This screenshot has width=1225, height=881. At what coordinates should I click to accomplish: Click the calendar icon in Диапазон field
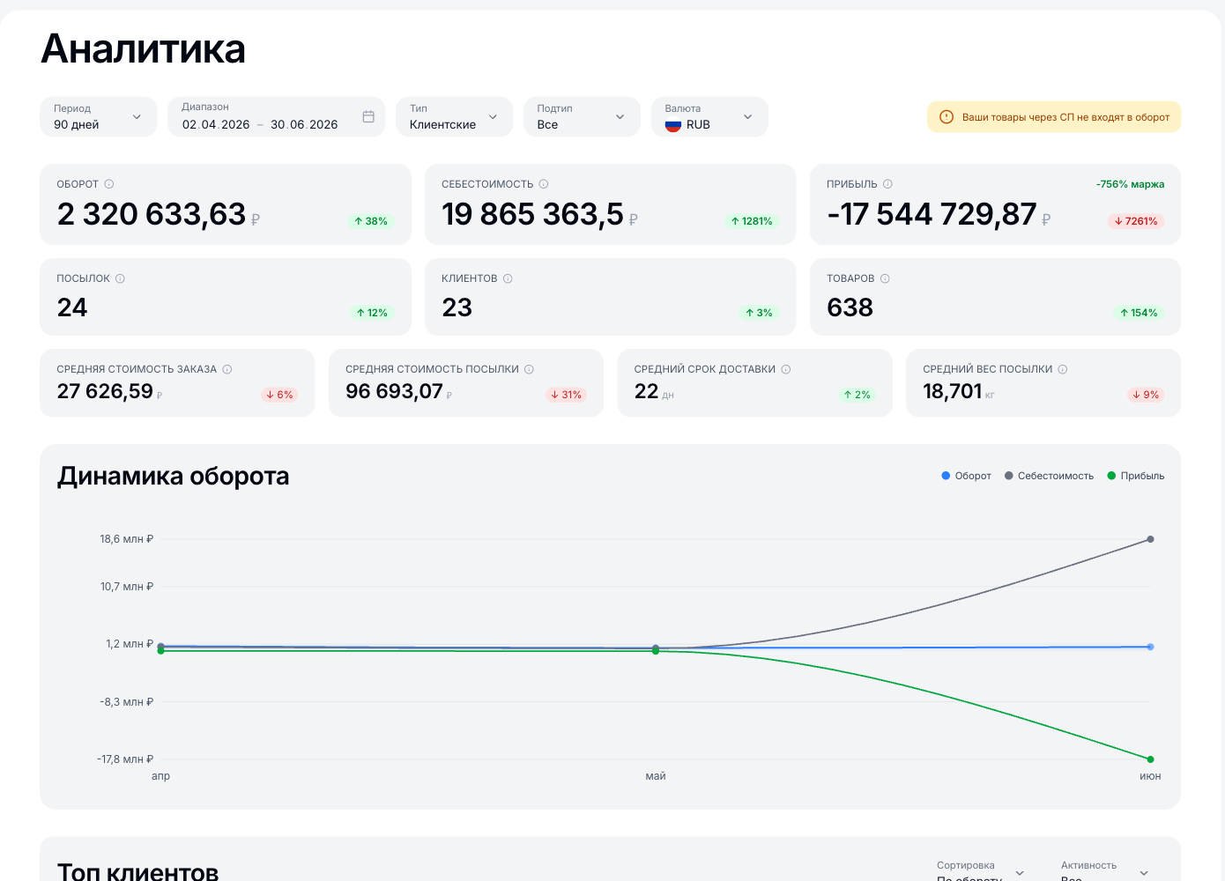pyautogui.click(x=368, y=116)
